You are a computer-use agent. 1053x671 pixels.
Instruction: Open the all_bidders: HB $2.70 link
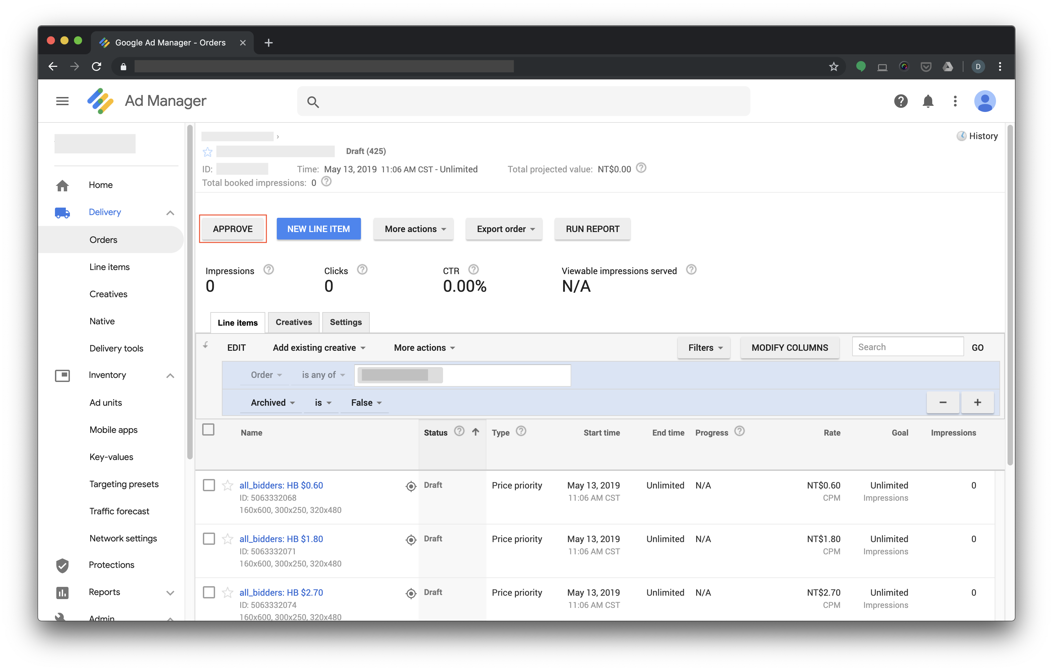click(x=281, y=592)
